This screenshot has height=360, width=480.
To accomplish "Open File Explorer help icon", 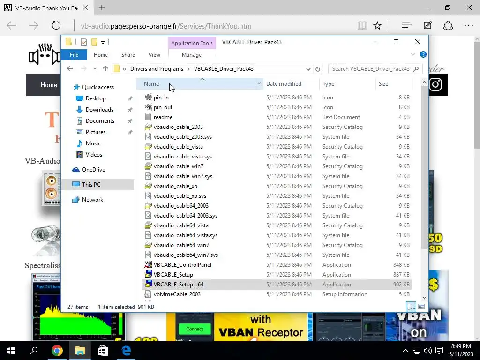I will pyautogui.click(x=423, y=54).
